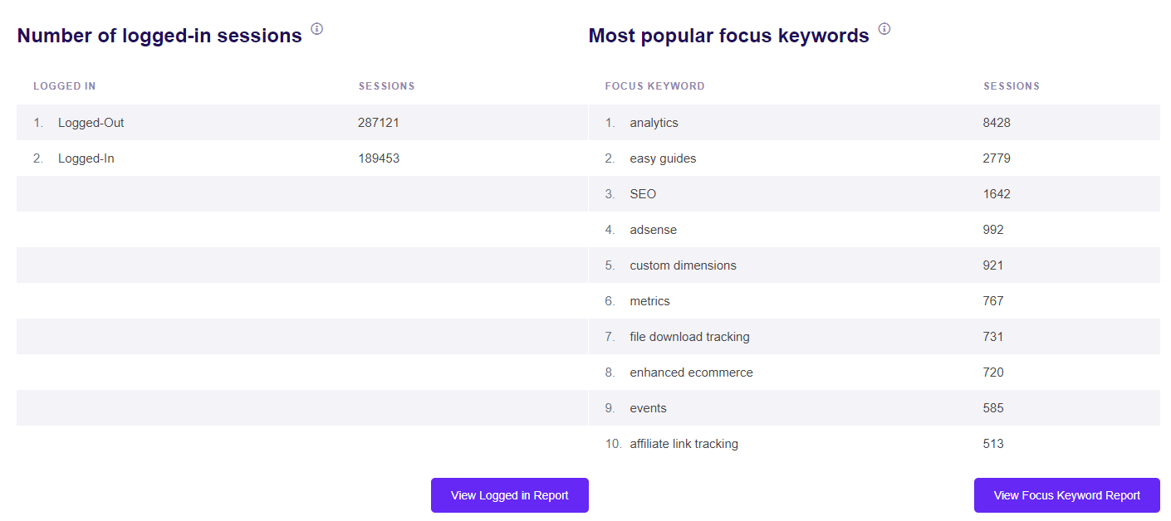
Task: Click the 513 sessions value
Action: [x=993, y=444]
